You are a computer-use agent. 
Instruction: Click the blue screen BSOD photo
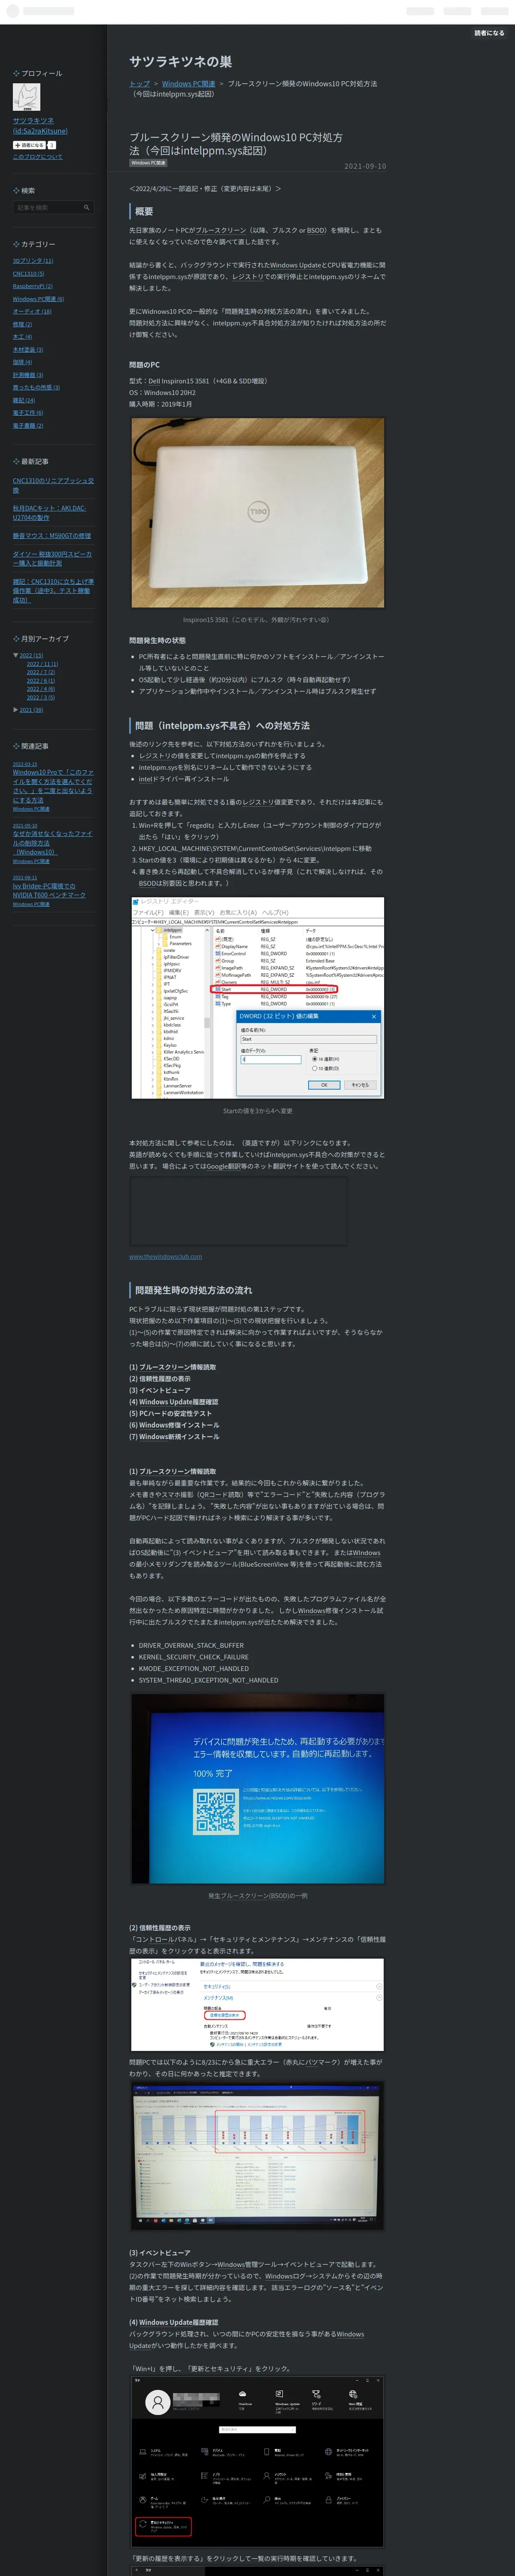[258, 1789]
